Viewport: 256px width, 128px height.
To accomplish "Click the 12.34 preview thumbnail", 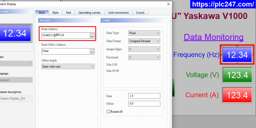I will [15, 33].
